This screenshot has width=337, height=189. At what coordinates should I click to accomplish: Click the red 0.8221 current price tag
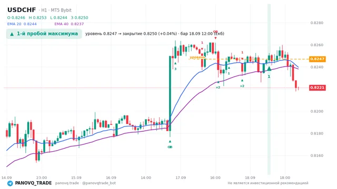318,88
